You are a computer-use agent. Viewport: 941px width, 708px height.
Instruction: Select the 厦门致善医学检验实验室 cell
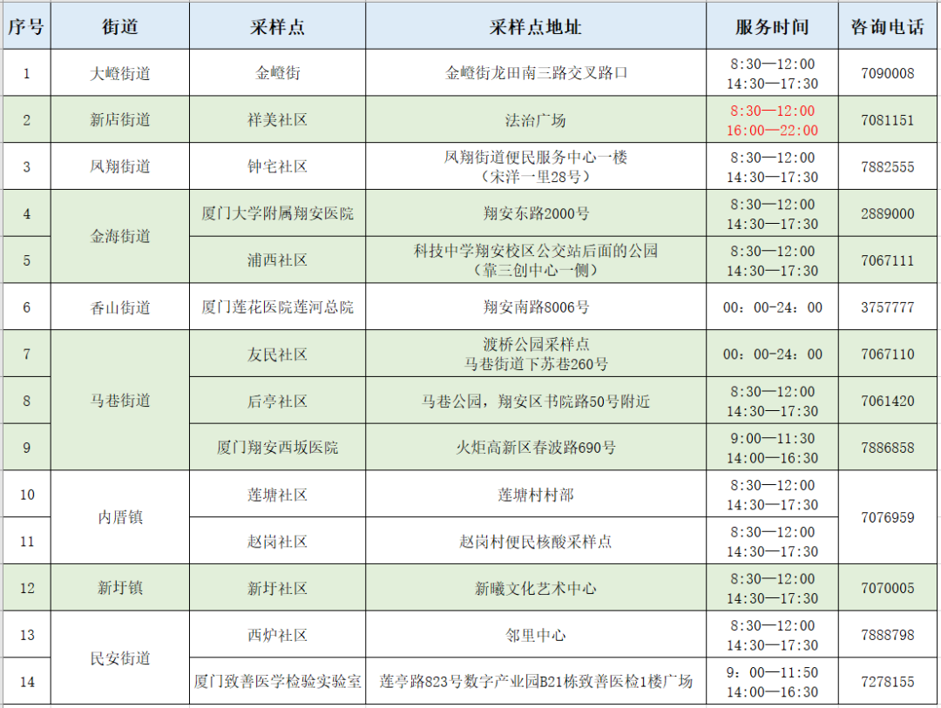277,682
